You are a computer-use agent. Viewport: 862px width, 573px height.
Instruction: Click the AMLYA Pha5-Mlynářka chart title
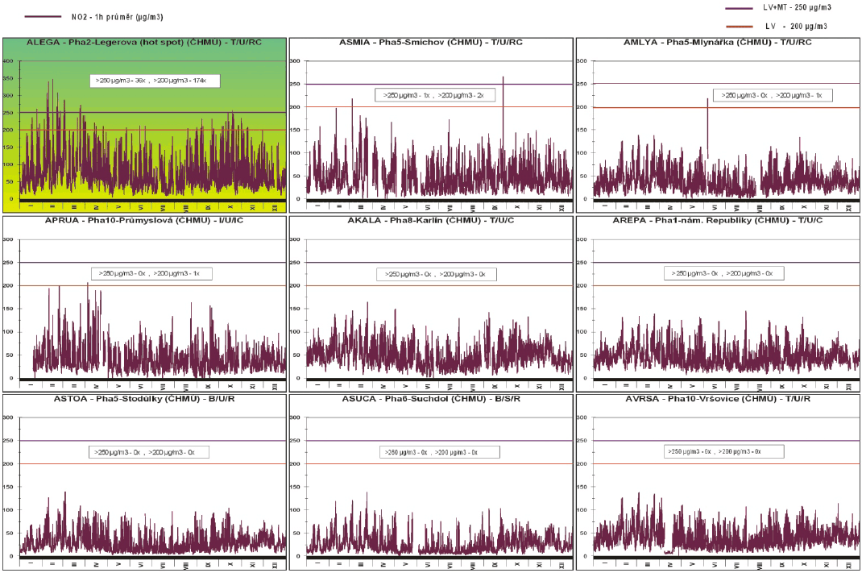[718, 42]
